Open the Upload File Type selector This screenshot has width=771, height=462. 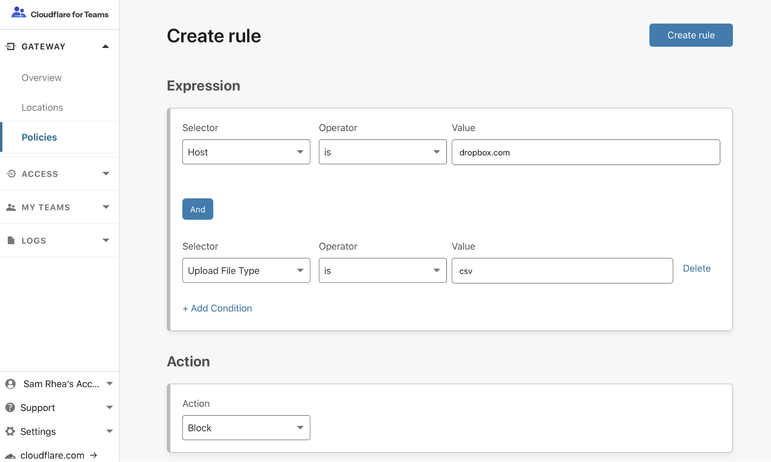[x=246, y=270]
